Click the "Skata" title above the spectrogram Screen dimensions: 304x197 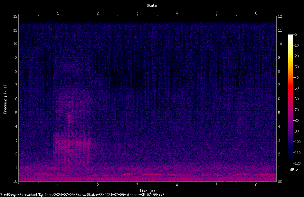coord(152,5)
